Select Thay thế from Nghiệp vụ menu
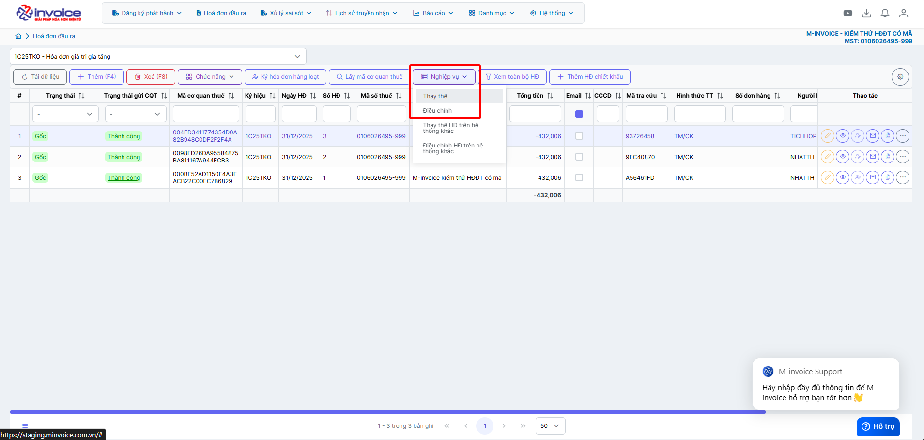Image resolution: width=924 pixels, height=440 pixels. tap(435, 96)
